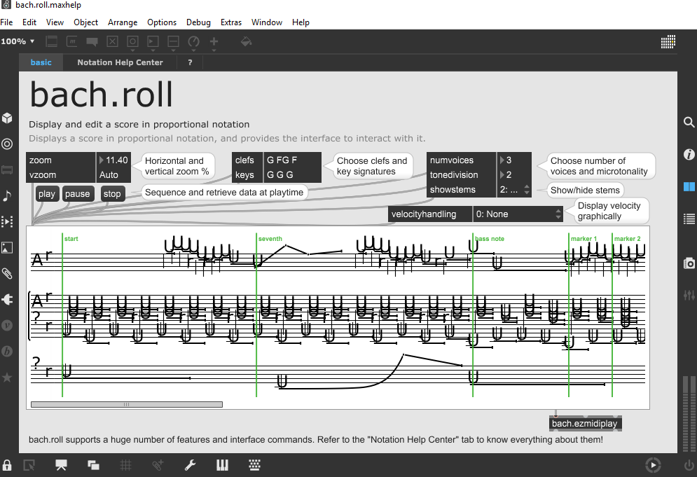
Task: Open the video browser play-strip icon
Action: pos(7,221)
